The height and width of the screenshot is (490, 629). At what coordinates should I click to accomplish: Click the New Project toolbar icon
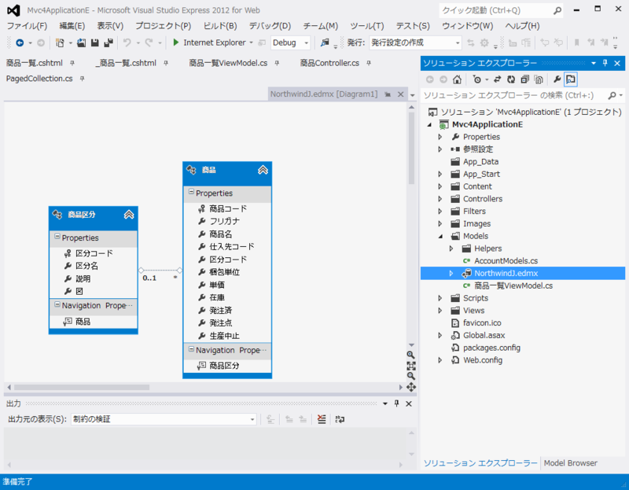point(61,42)
